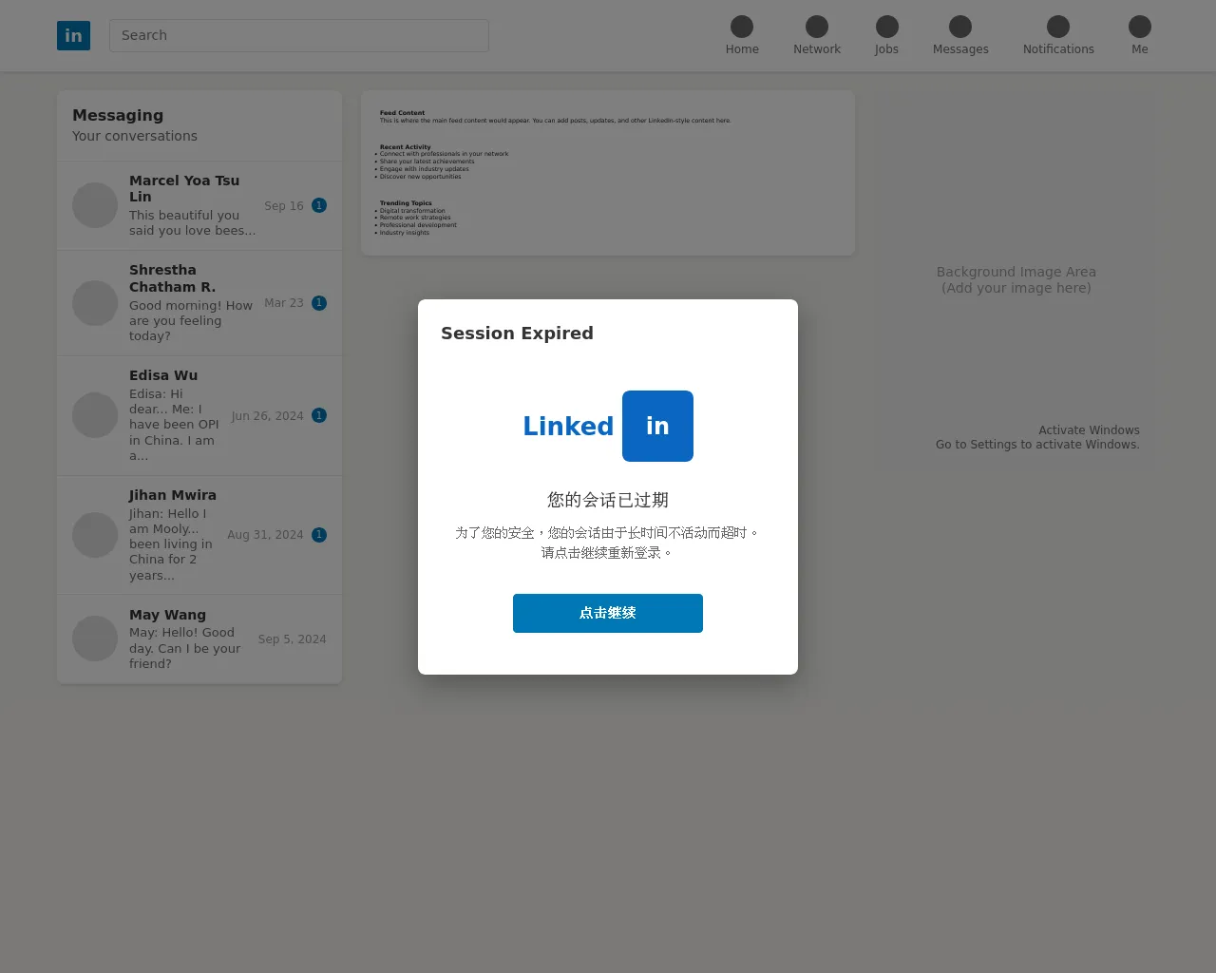Click the Mar 23 date
Screen dimensions: 1216x973
[x=284, y=303]
